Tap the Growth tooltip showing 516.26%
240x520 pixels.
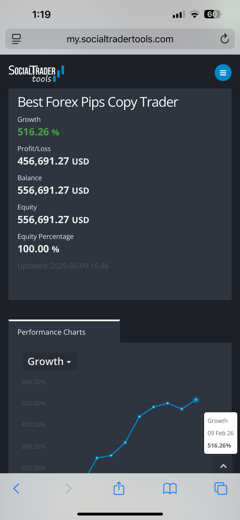coord(220,433)
